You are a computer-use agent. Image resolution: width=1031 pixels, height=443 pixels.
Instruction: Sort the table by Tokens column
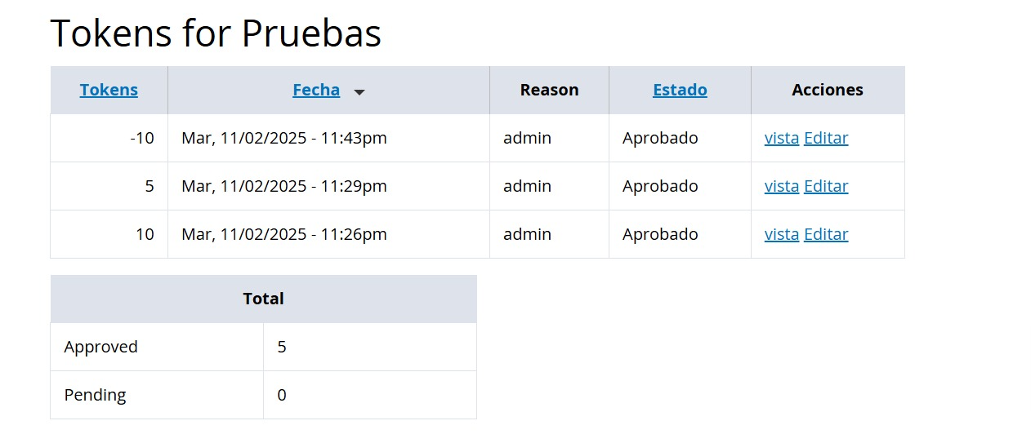click(109, 91)
